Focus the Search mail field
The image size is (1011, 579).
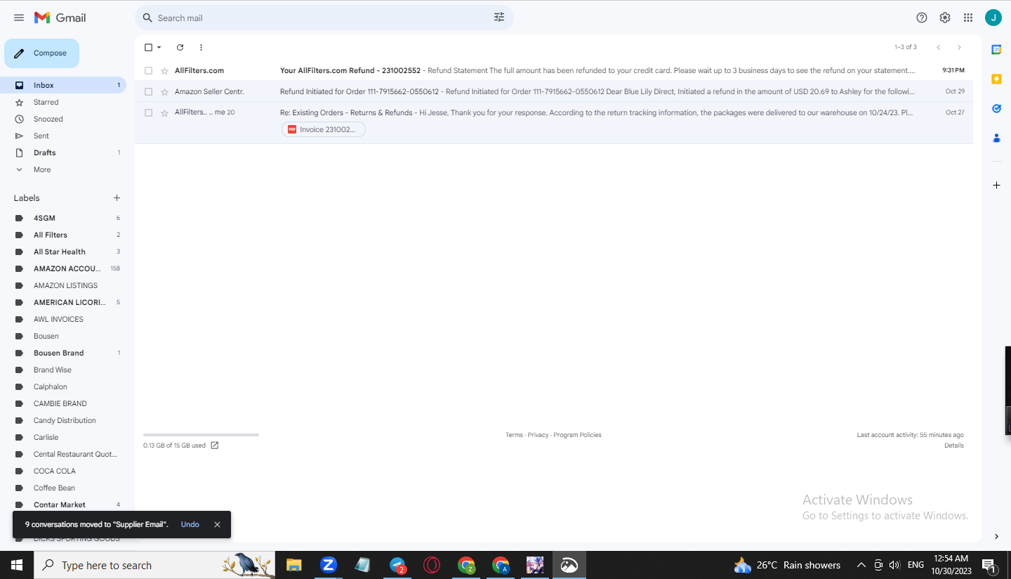click(323, 18)
